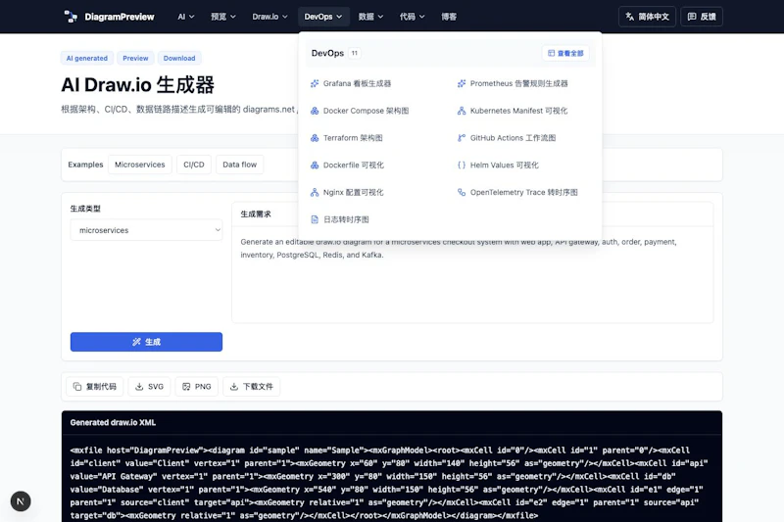Open Nginx 配置可视化 tool
The width and height of the screenshot is (784, 522).
[x=353, y=192]
